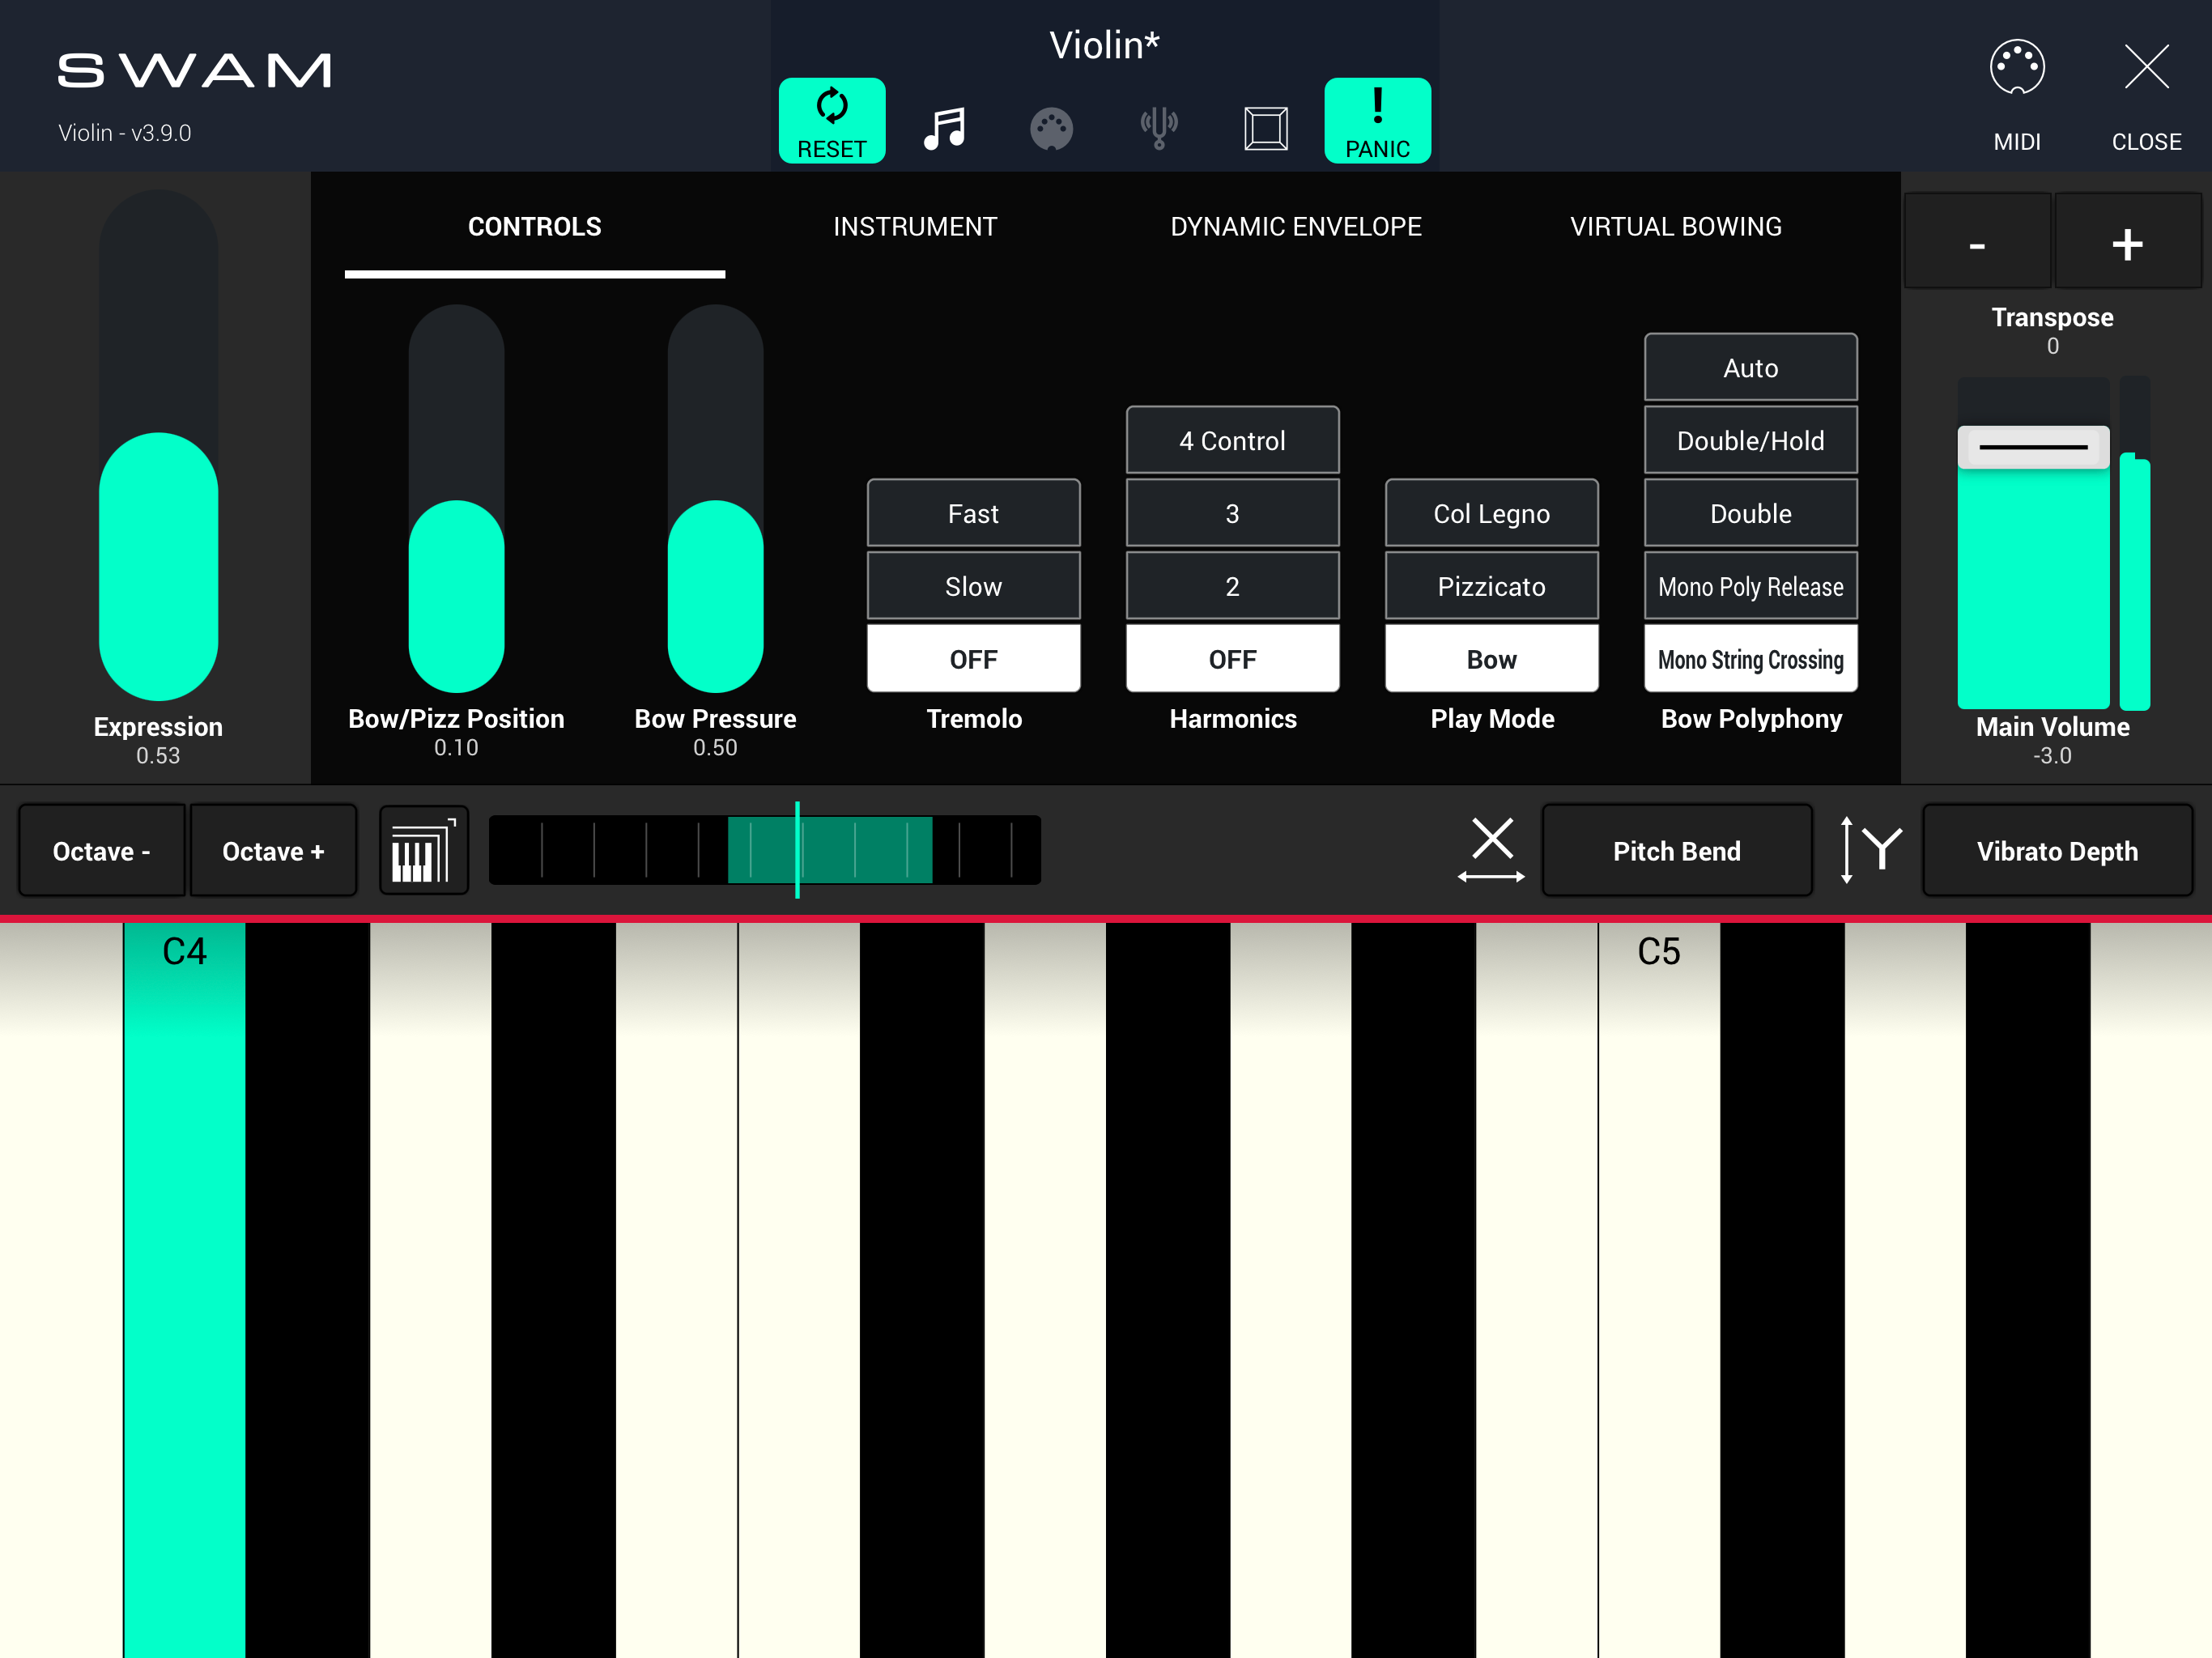2212x1658 pixels.
Task: Switch to the CONTROLS tab
Action: 535,227
